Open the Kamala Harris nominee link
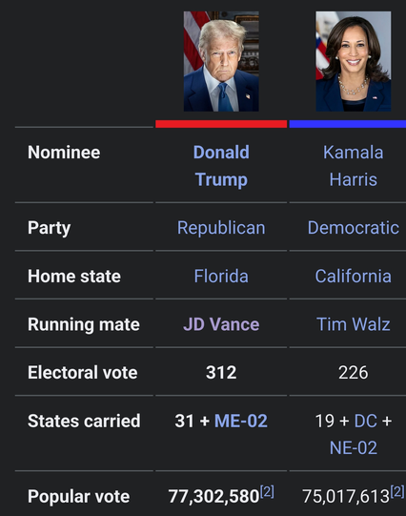This screenshot has height=516, width=406. coord(353,166)
